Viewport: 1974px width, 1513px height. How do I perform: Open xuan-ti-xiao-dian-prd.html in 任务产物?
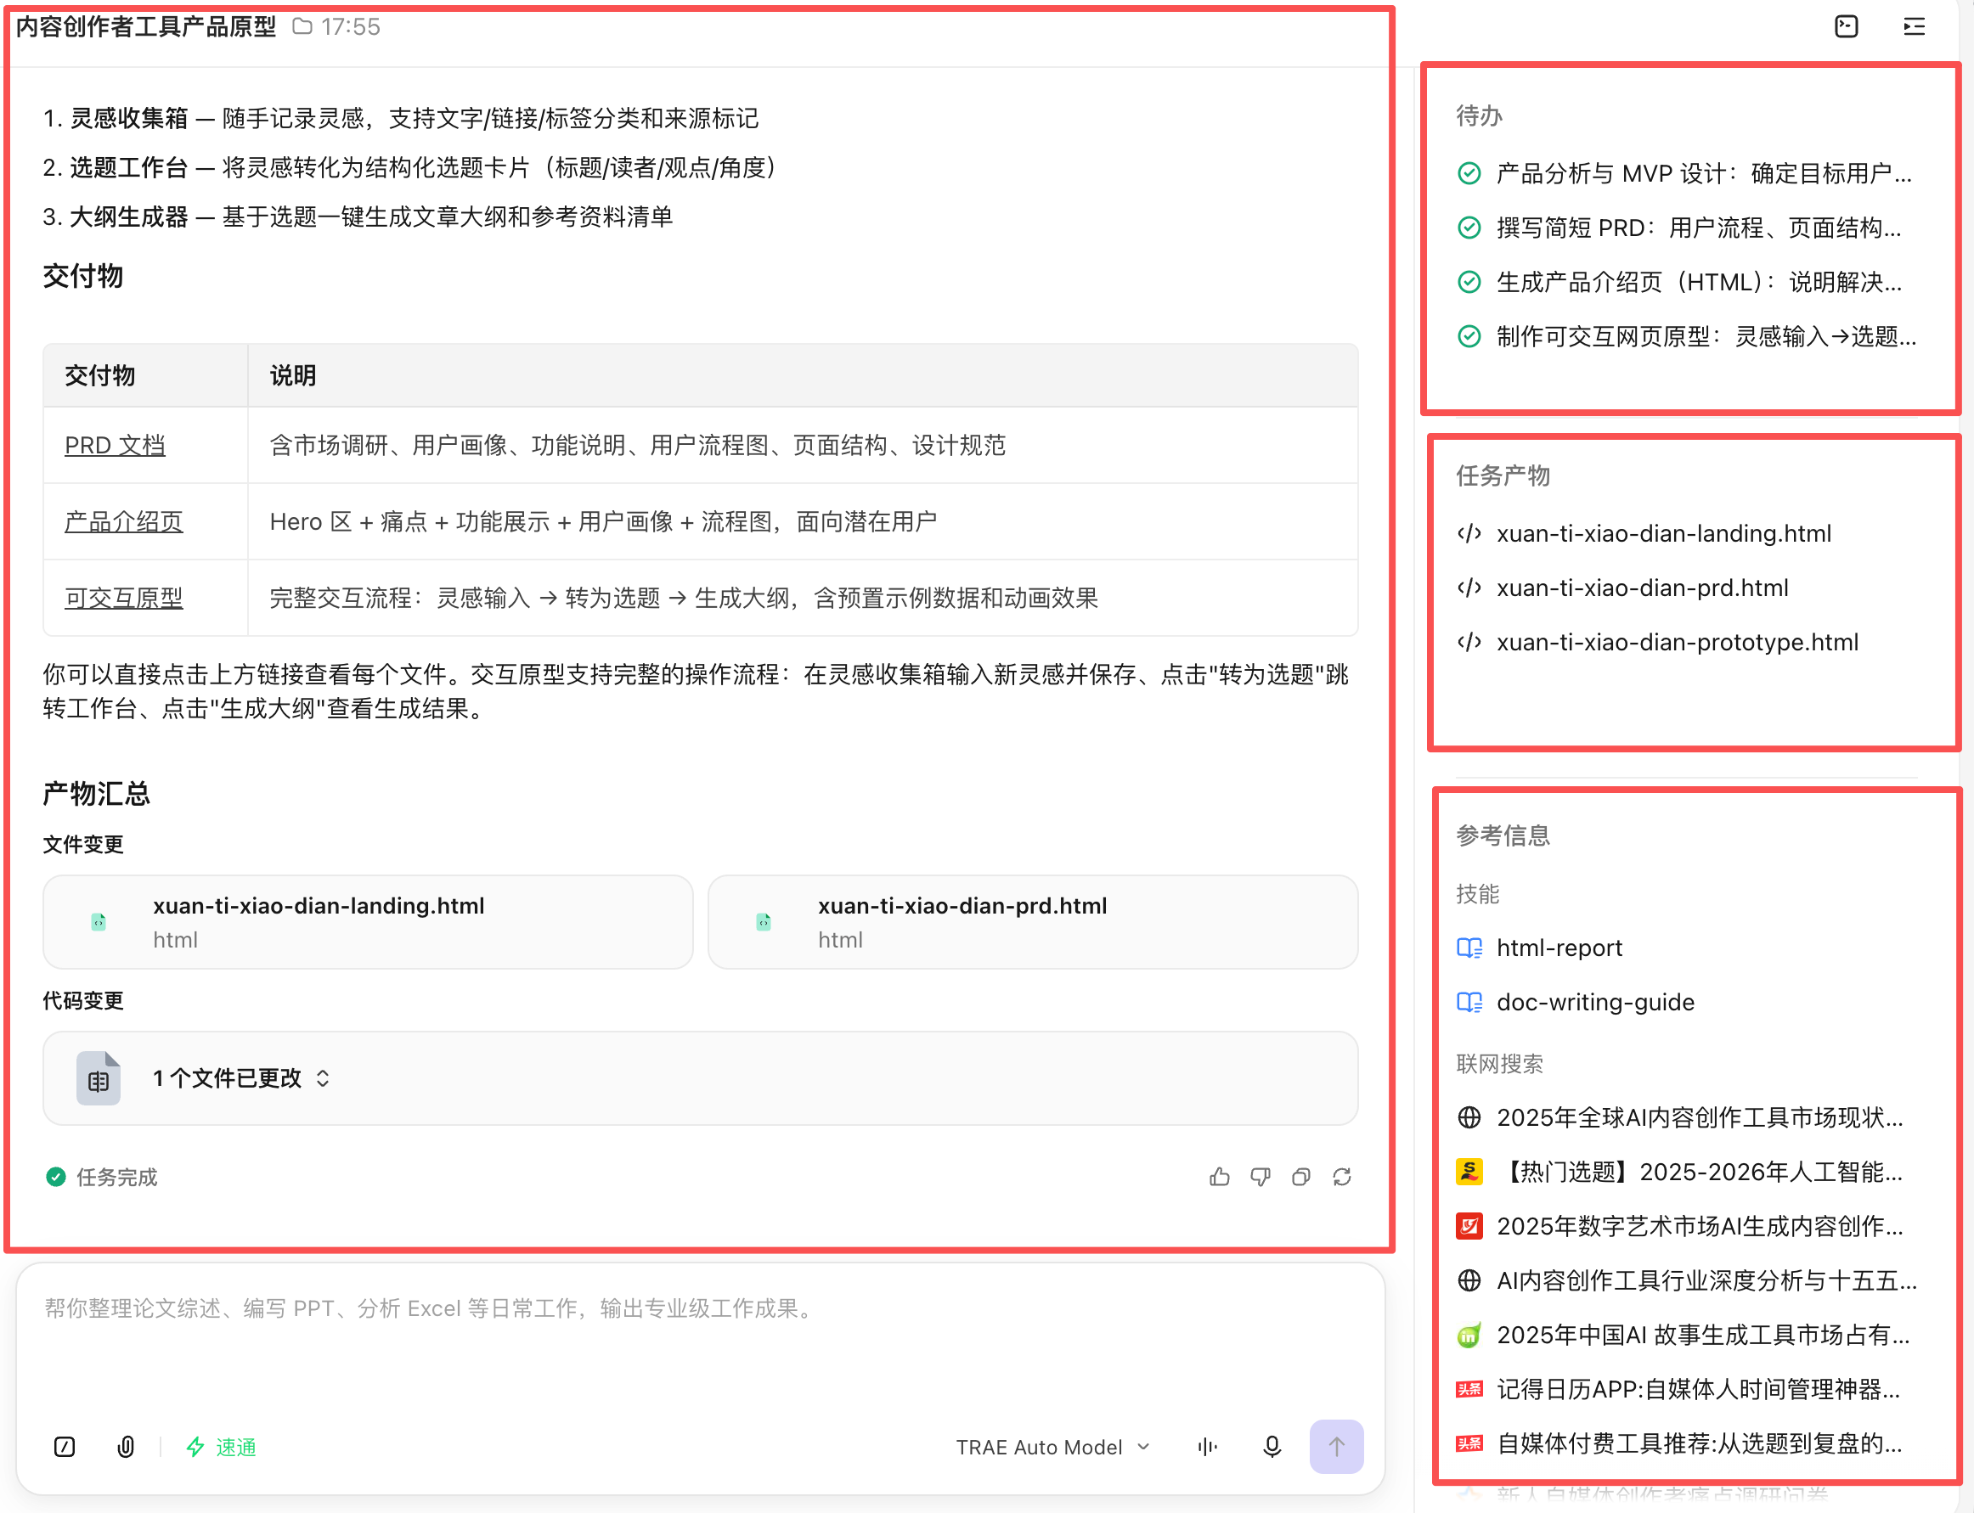[1623, 588]
